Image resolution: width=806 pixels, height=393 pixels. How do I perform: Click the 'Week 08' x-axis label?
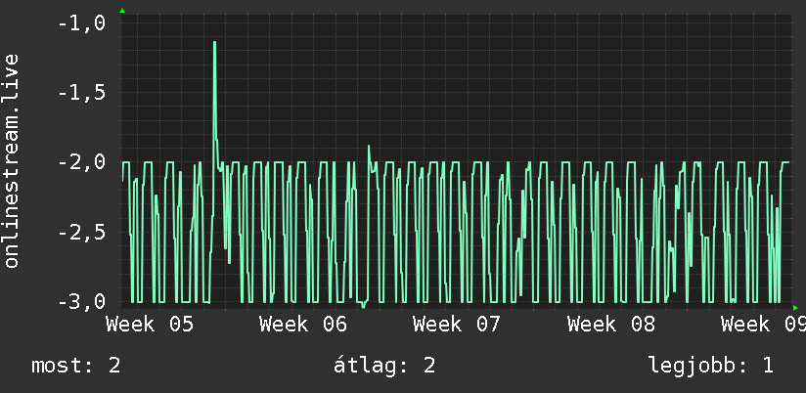(x=611, y=325)
